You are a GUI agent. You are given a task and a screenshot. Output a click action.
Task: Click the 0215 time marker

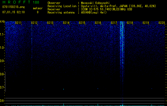pos(82,23)
